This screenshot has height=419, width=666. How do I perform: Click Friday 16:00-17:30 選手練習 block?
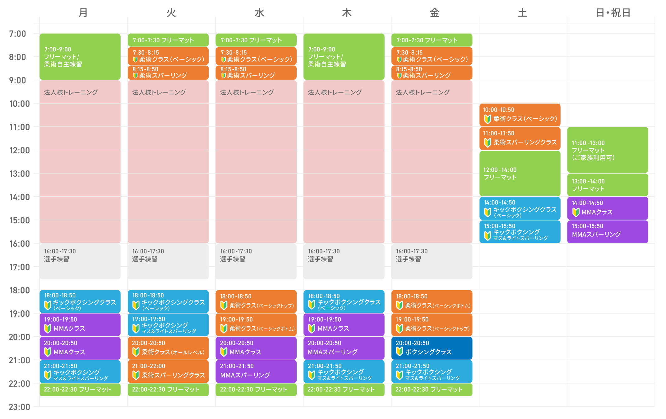432,261
